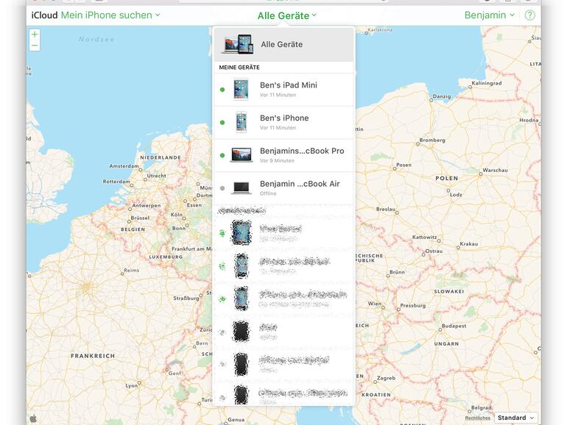Click the Reims city label on map
Screen dimensions: 567x425
[131, 270]
